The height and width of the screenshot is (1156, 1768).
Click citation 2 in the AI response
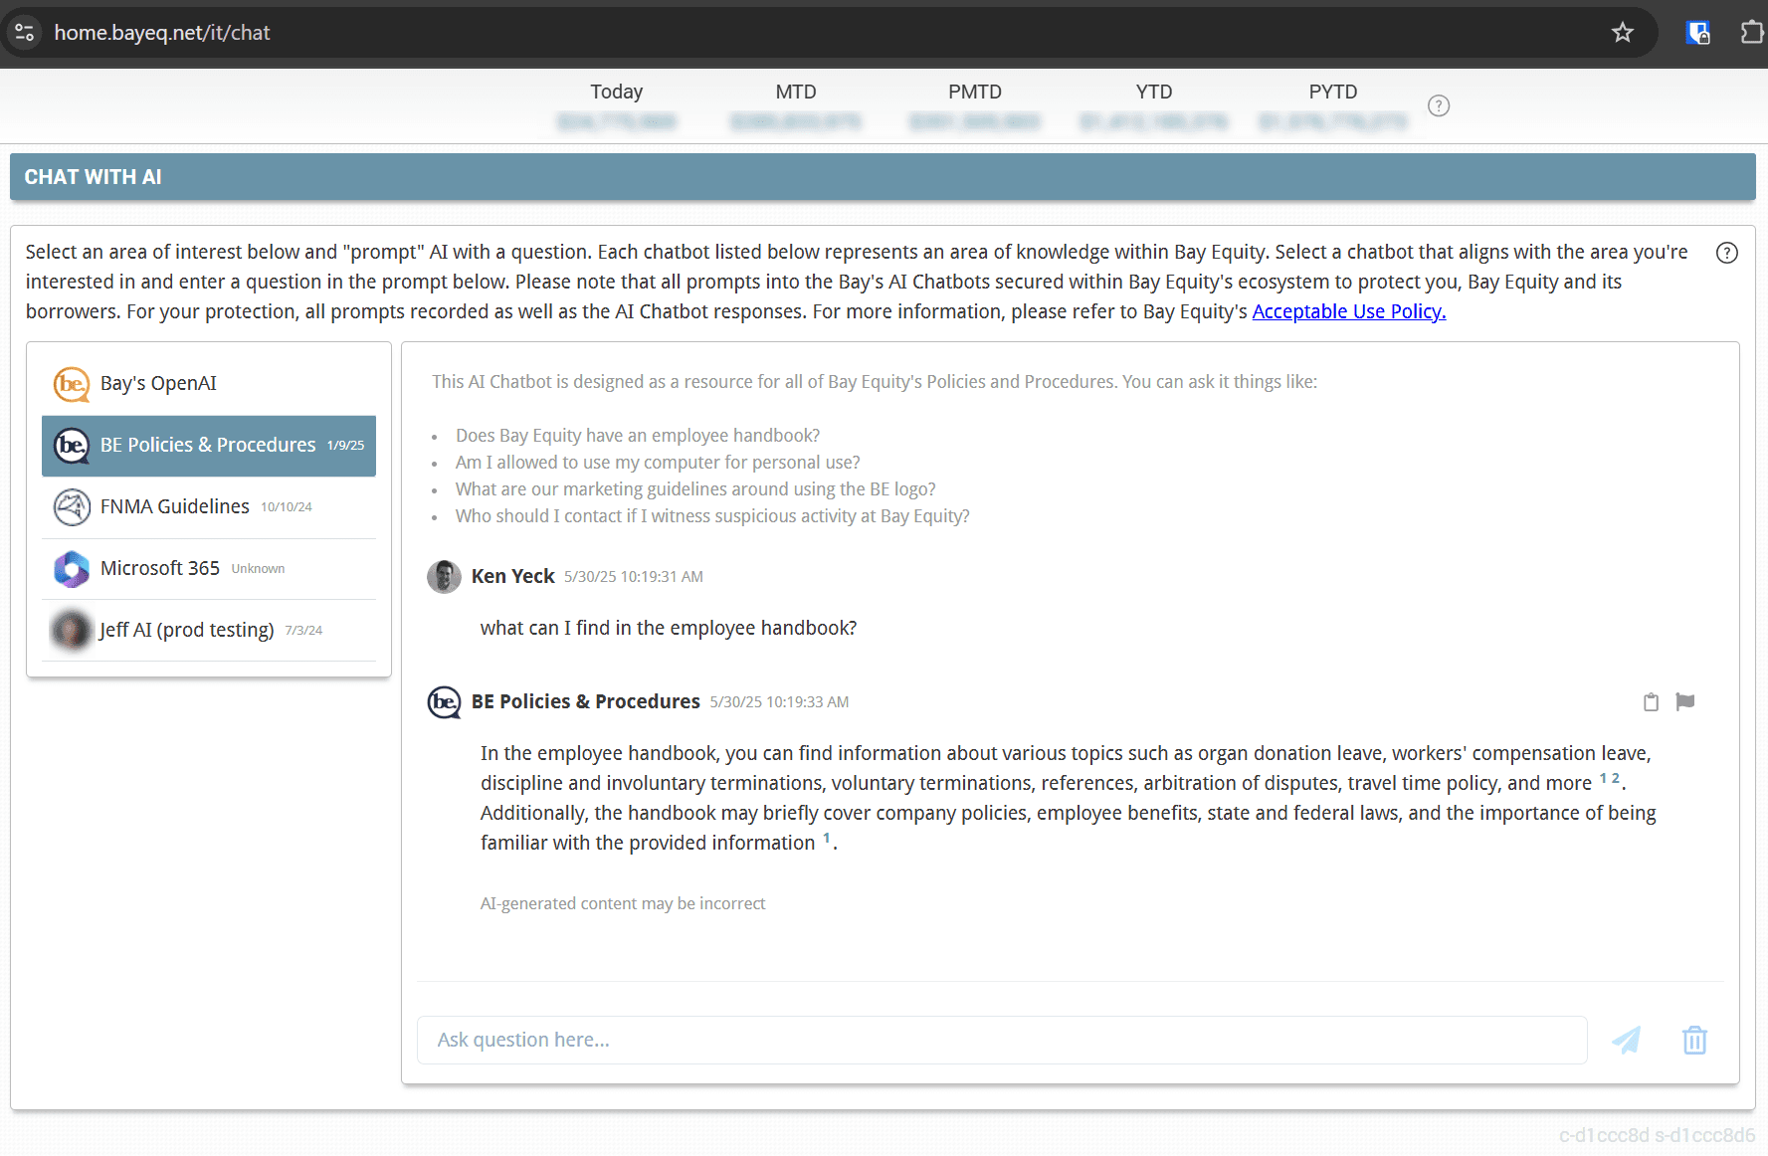click(x=1615, y=778)
